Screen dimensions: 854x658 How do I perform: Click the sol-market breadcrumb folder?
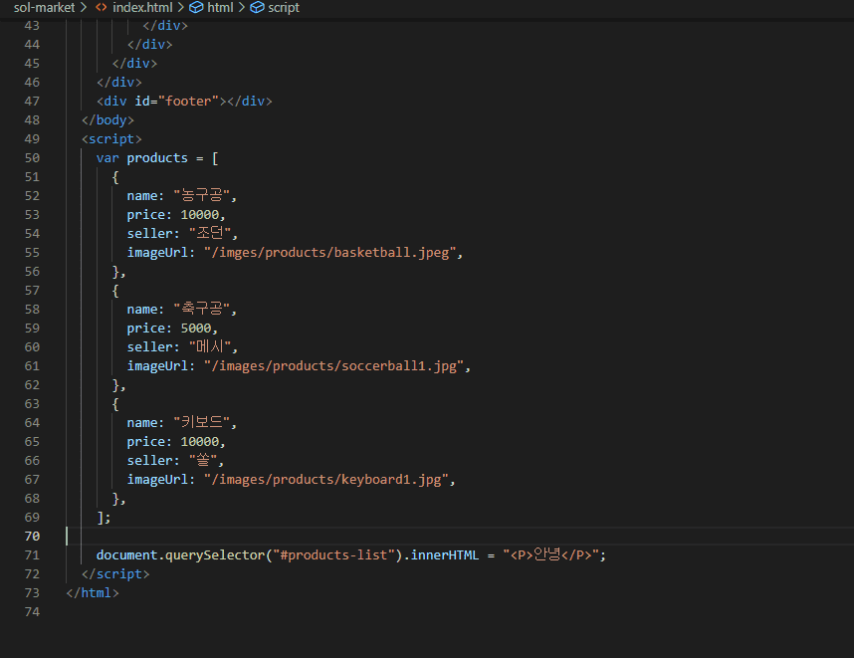44,8
